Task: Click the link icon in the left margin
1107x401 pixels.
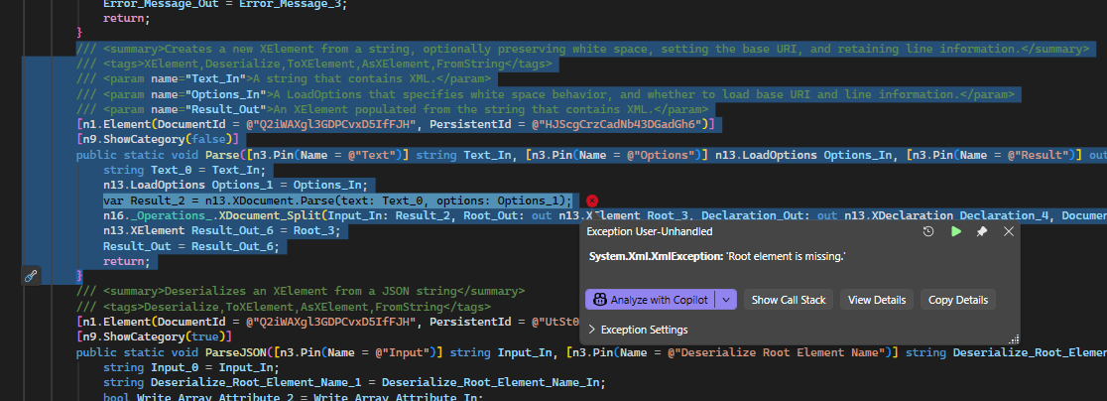Action: click(31, 276)
